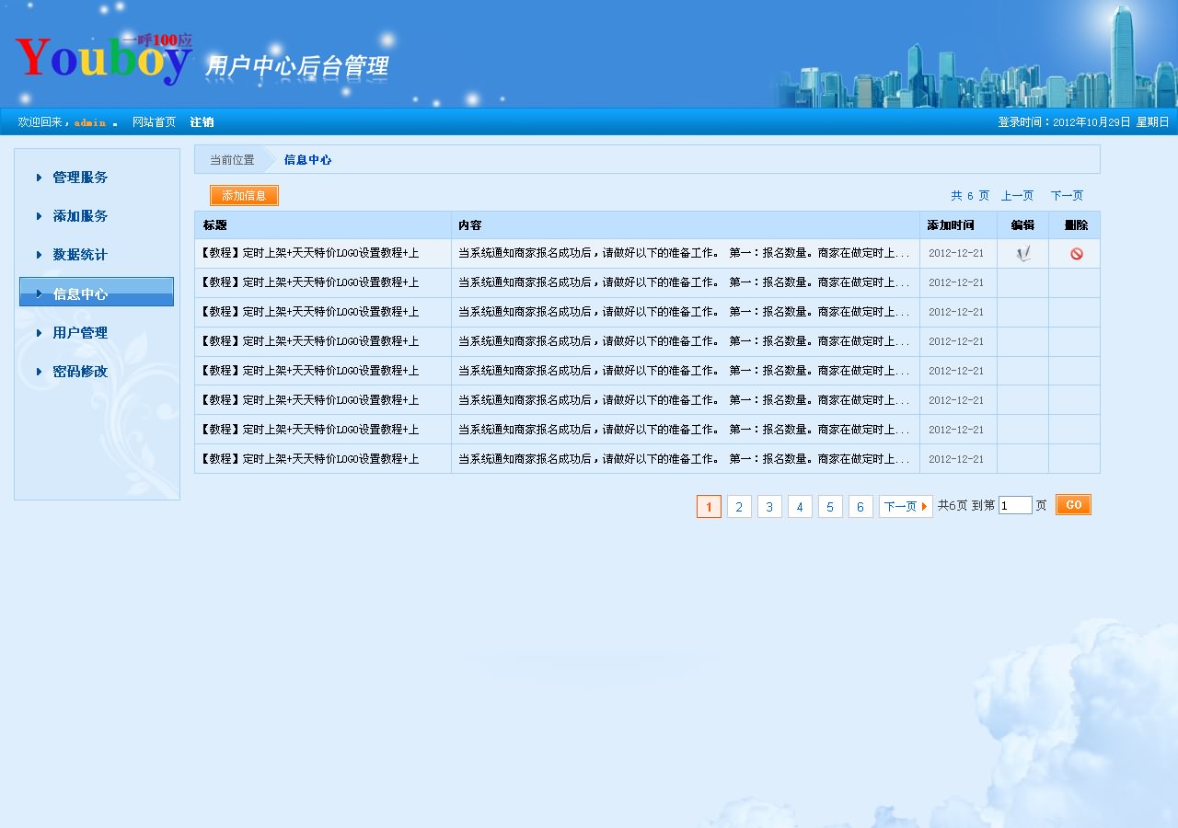Click arrow icon beside 用户管理
The width and height of the screenshot is (1178, 828).
40,333
